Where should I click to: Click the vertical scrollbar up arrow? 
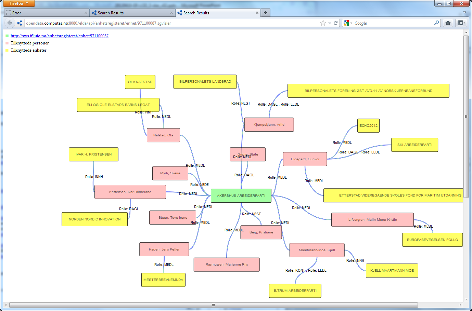[x=466, y=32]
